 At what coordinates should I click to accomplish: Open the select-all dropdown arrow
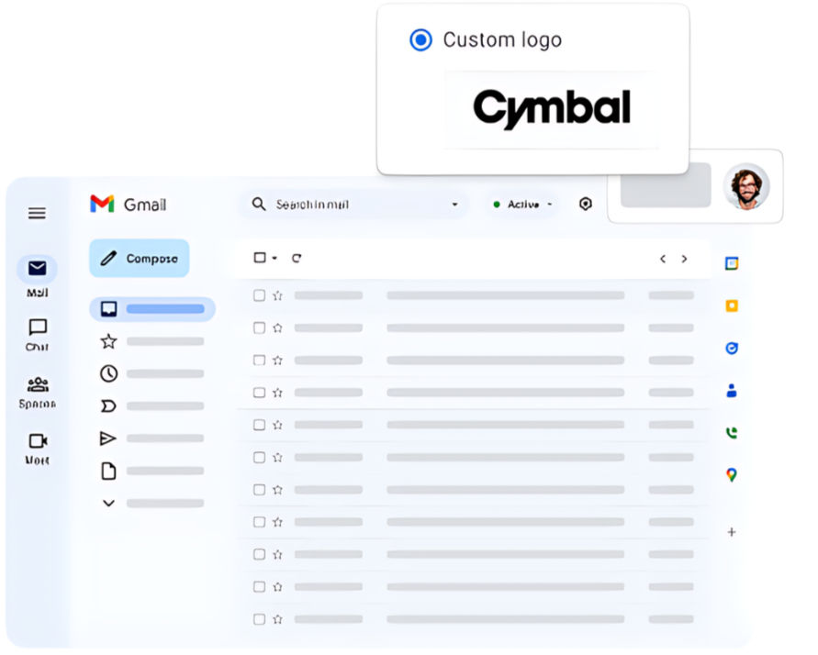click(275, 258)
